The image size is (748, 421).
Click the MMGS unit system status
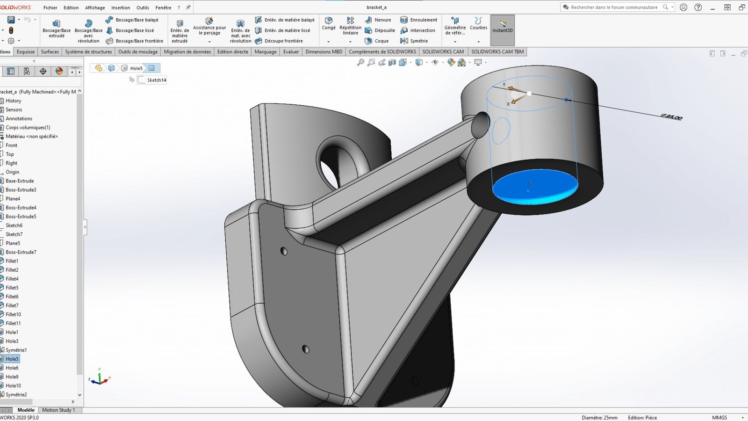pos(719,417)
